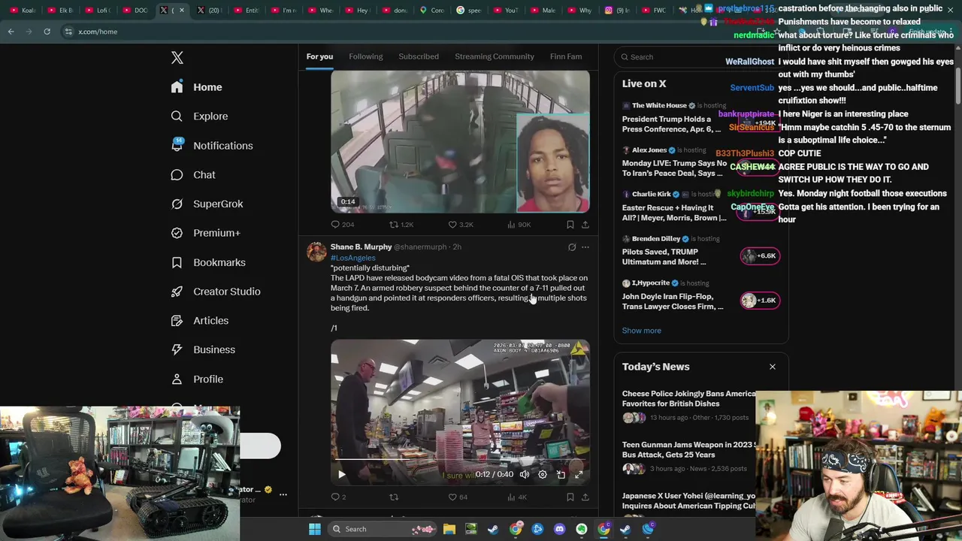Switch to the Subscribed tab
The width and height of the screenshot is (962, 541).
tap(419, 56)
